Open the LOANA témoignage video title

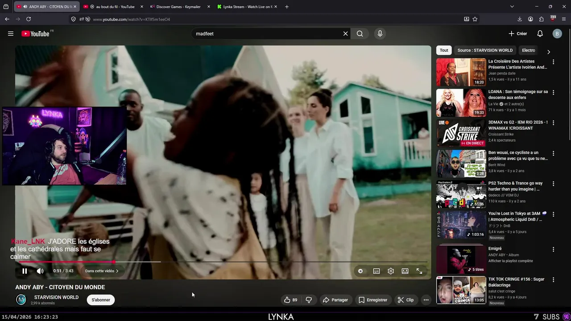tap(518, 95)
